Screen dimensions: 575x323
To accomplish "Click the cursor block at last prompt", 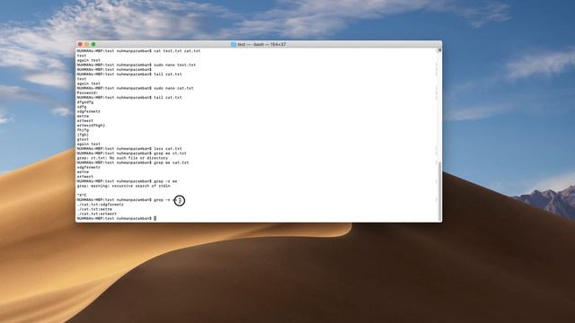I will (x=155, y=218).
